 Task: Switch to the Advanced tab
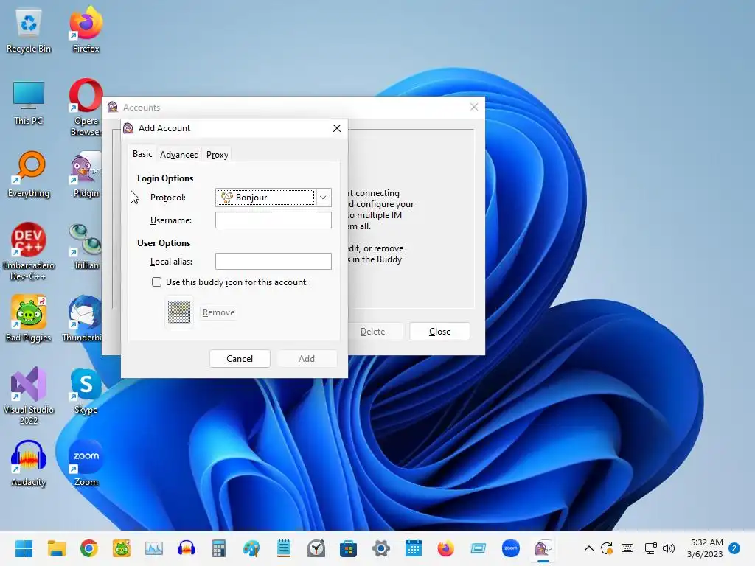click(179, 155)
